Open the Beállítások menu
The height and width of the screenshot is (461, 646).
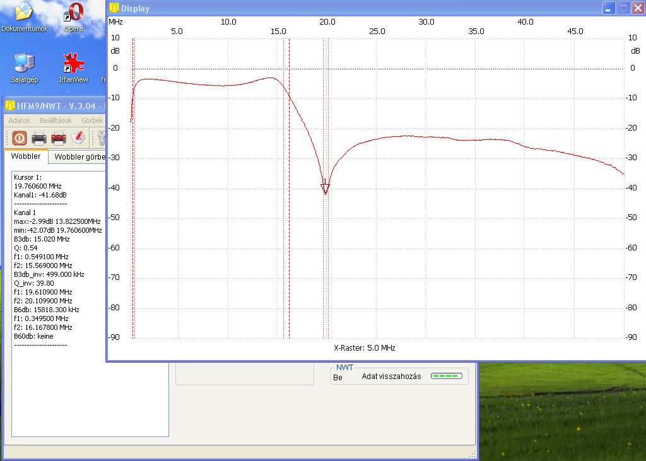point(56,120)
